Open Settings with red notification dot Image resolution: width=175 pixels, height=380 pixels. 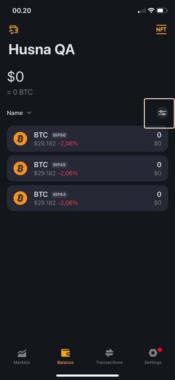click(153, 357)
